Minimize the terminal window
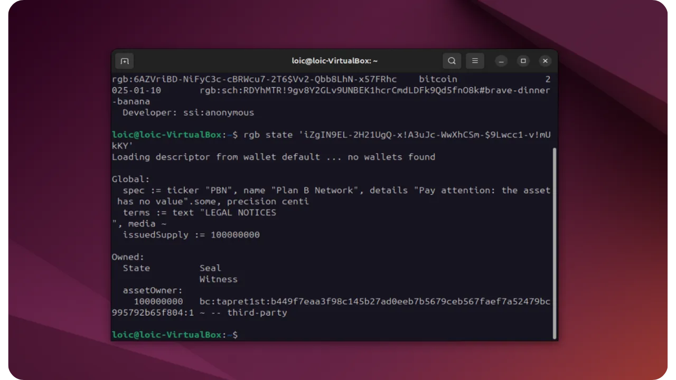The image size is (676, 380). (x=501, y=61)
